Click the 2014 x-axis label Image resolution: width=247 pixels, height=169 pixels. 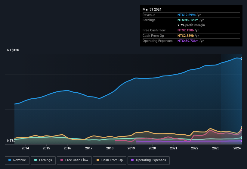pos(25,148)
